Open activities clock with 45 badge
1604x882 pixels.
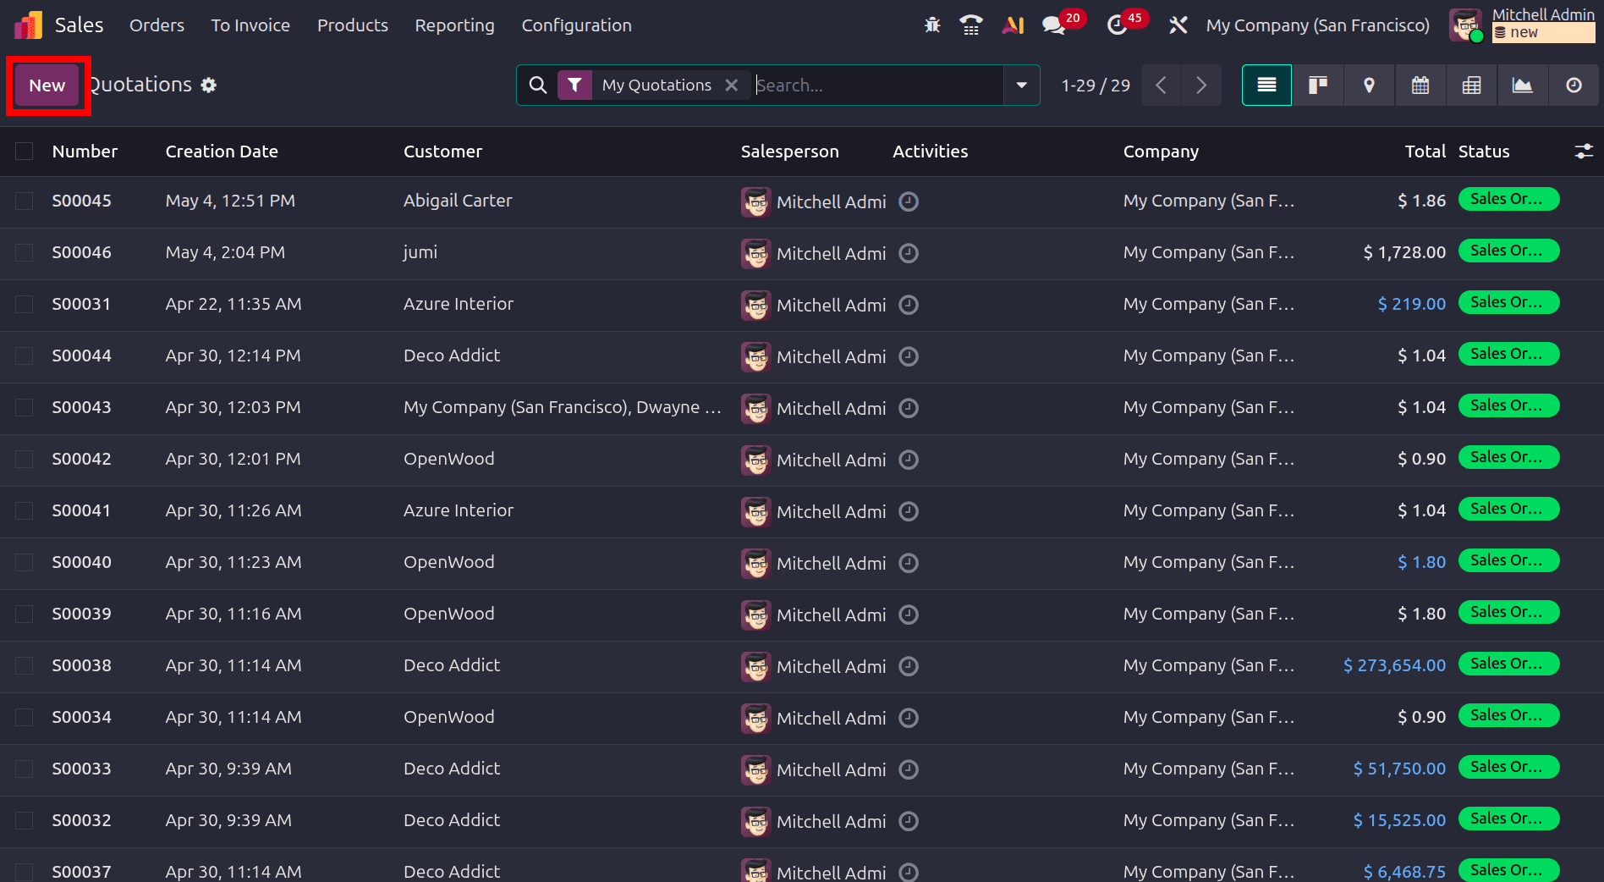pos(1118,25)
